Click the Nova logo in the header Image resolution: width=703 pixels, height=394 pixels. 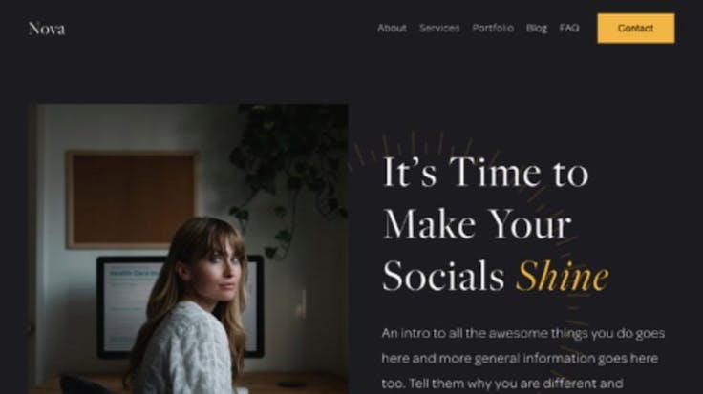pyautogui.click(x=47, y=29)
